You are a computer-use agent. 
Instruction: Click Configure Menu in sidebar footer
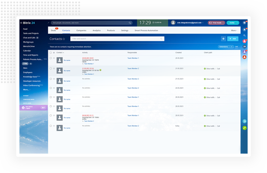tap(29, 99)
